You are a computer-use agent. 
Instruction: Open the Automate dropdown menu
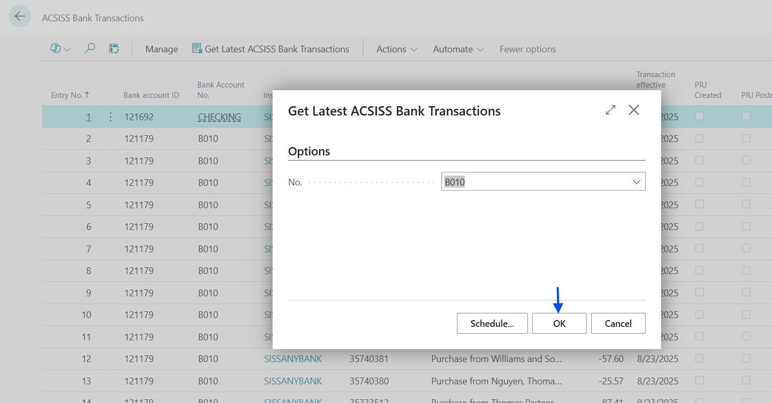(459, 49)
